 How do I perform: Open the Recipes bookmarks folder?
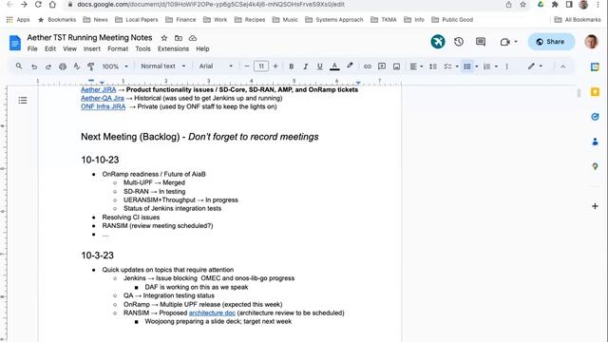pyautogui.click(x=250, y=19)
